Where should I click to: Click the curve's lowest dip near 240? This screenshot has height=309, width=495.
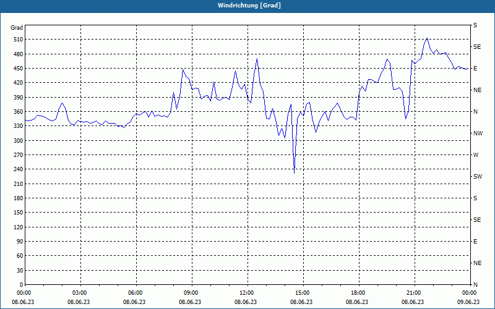click(295, 173)
